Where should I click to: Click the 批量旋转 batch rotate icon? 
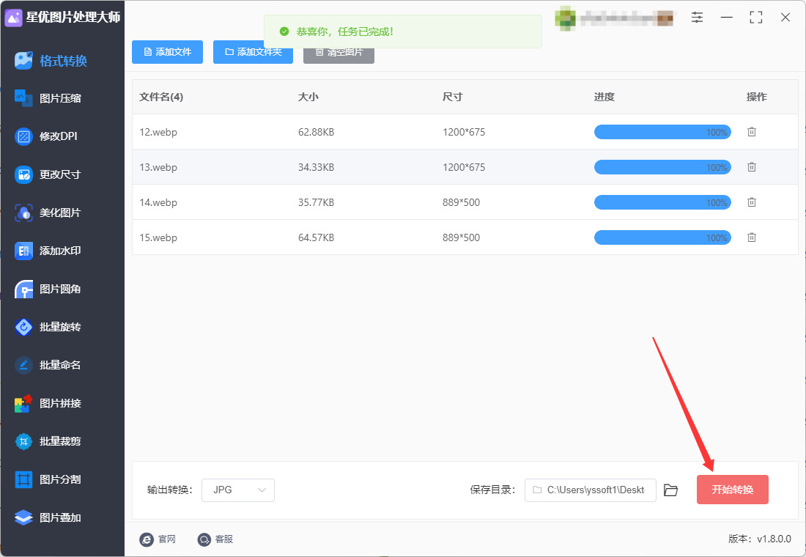[23, 327]
